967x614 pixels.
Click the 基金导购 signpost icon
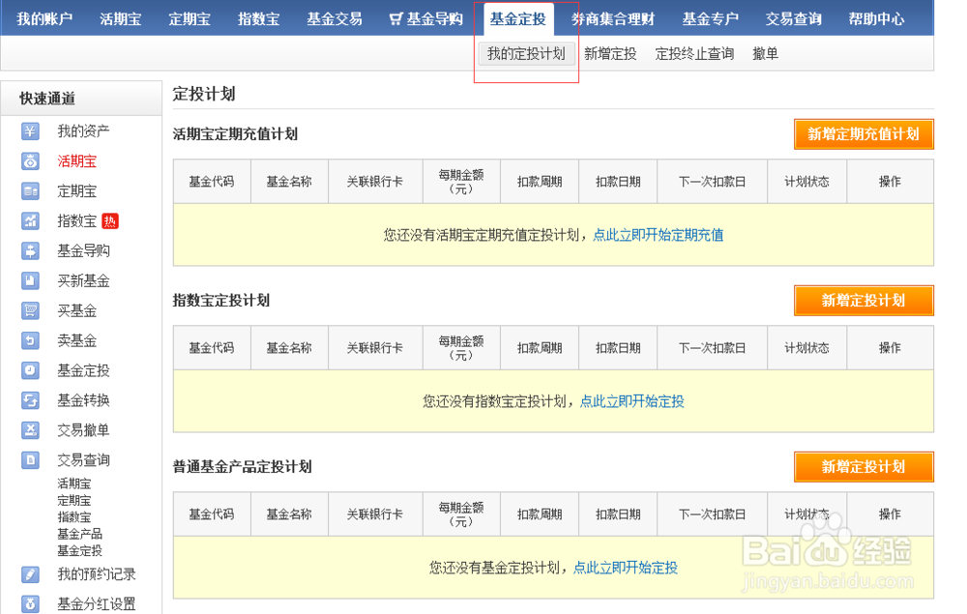click(30, 250)
